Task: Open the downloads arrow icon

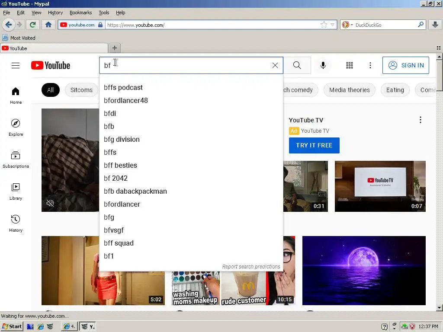Action: tap(435, 25)
